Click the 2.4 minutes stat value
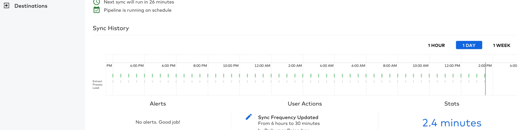This screenshot has height=130, width=522. [x=452, y=123]
